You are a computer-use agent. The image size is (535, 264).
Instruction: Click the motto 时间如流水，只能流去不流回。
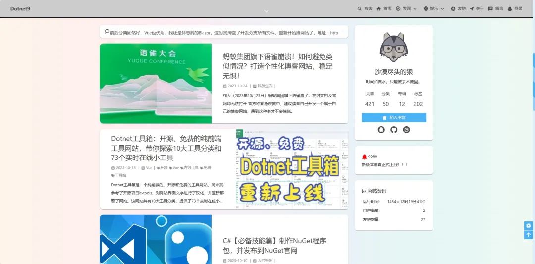(x=394, y=82)
